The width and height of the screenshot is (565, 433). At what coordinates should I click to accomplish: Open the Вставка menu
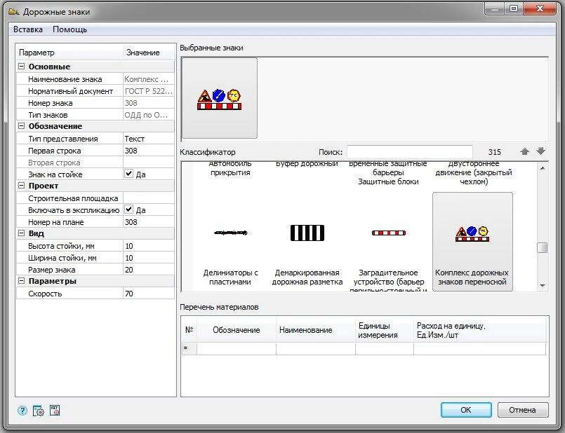pyautogui.click(x=28, y=29)
